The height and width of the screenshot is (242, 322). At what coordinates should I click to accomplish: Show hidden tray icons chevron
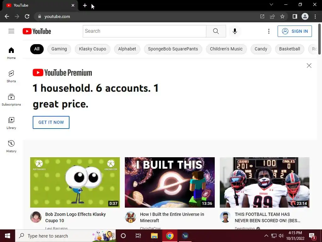(x=266, y=236)
